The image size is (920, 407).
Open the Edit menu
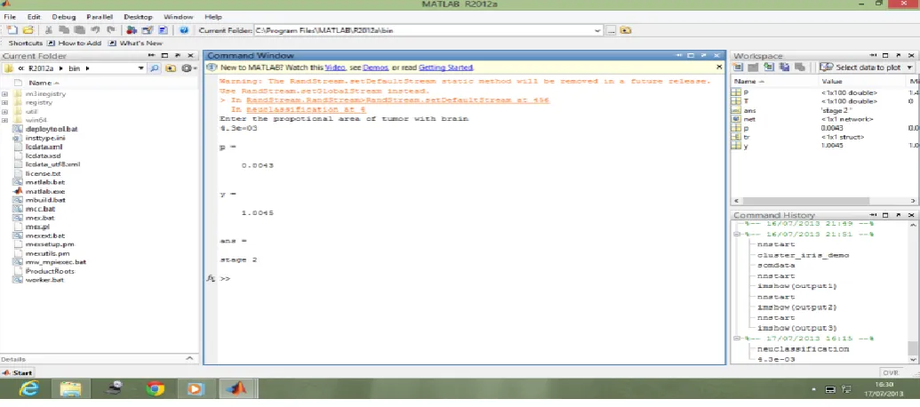[x=34, y=17]
